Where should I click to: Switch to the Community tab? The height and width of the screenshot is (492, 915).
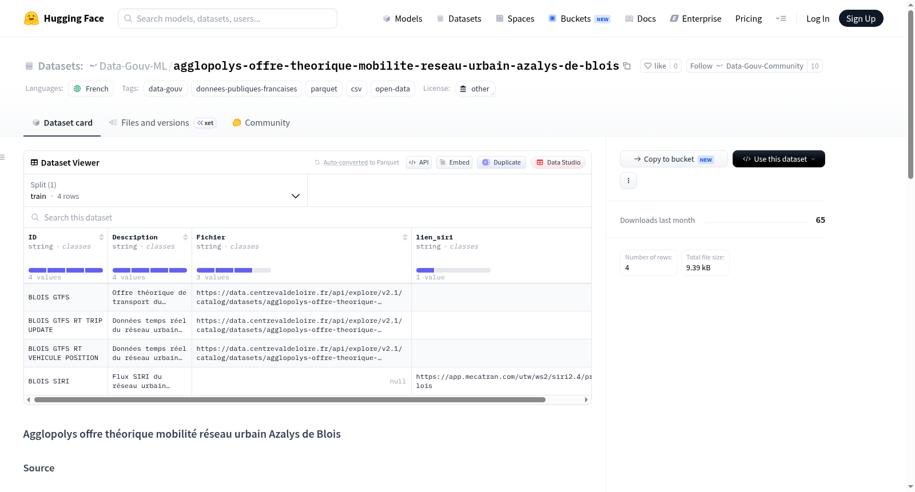(x=261, y=123)
